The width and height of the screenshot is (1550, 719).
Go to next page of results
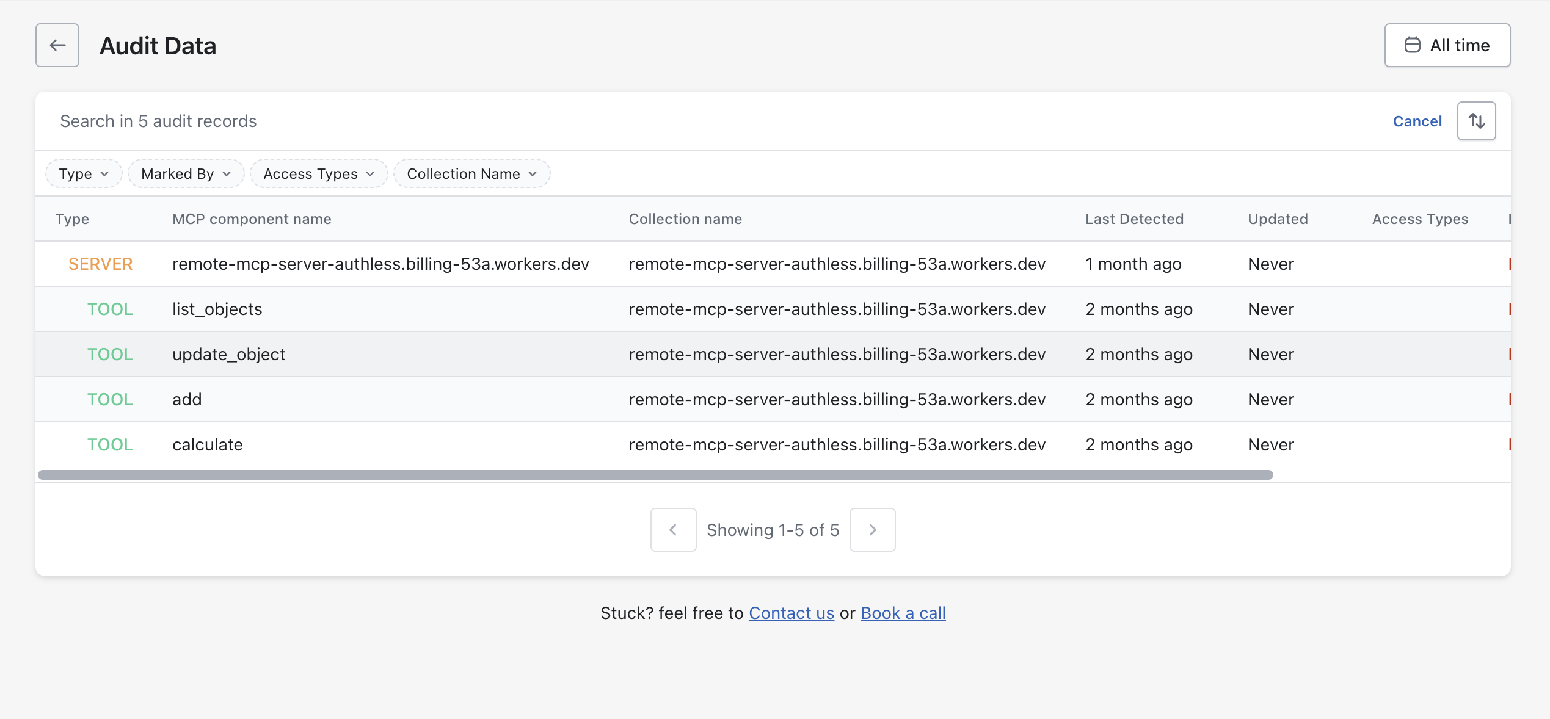click(872, 530)
